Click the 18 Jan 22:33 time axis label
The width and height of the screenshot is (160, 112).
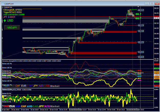(92, 110)
